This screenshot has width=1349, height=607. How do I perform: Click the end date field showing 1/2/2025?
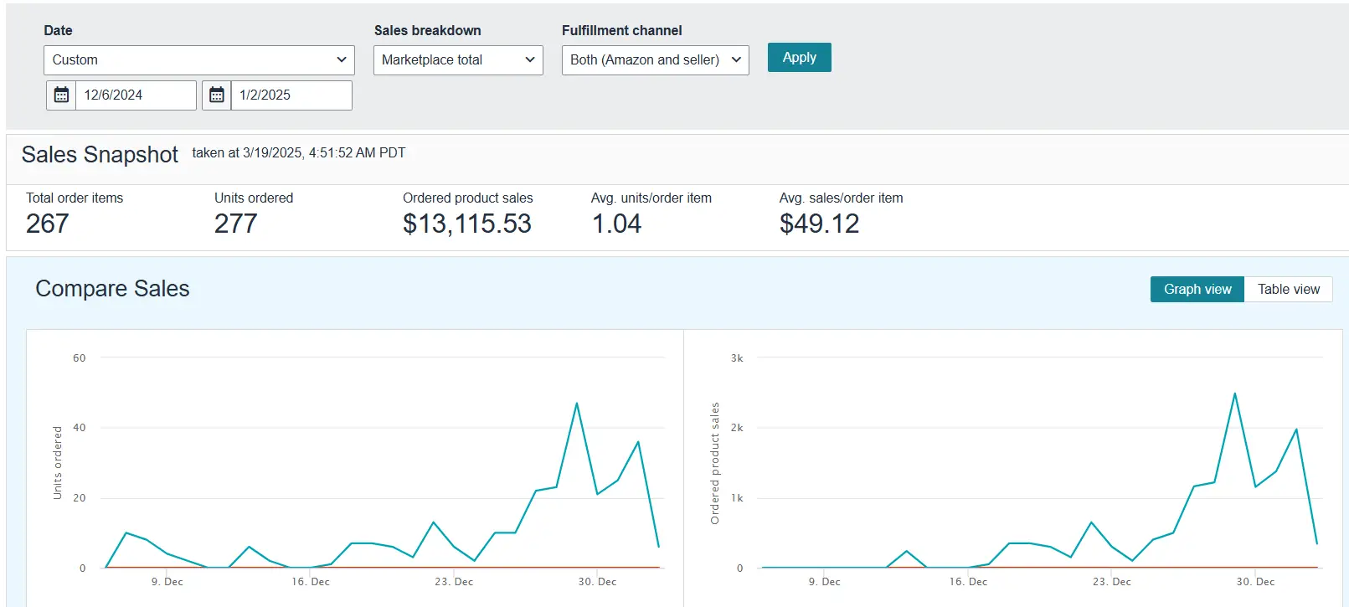pos(291,95)
